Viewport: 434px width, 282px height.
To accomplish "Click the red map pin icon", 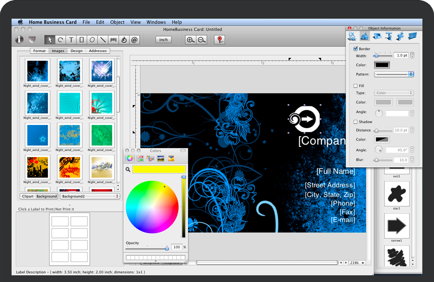I will [x=219, y=40].
